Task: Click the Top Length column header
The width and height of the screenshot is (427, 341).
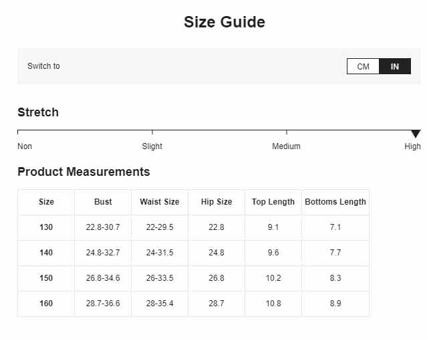Action: [273, 202]
